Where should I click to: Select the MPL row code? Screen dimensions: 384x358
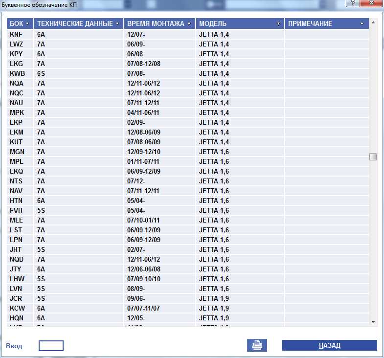[17, 161]
